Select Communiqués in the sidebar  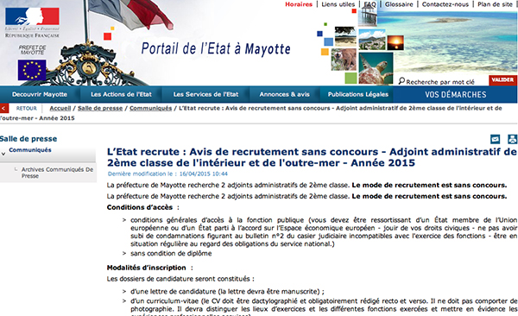click(x=30, y=149)
